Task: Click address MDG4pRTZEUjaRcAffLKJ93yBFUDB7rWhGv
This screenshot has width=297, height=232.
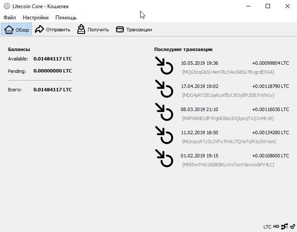Action: (228, 95)
